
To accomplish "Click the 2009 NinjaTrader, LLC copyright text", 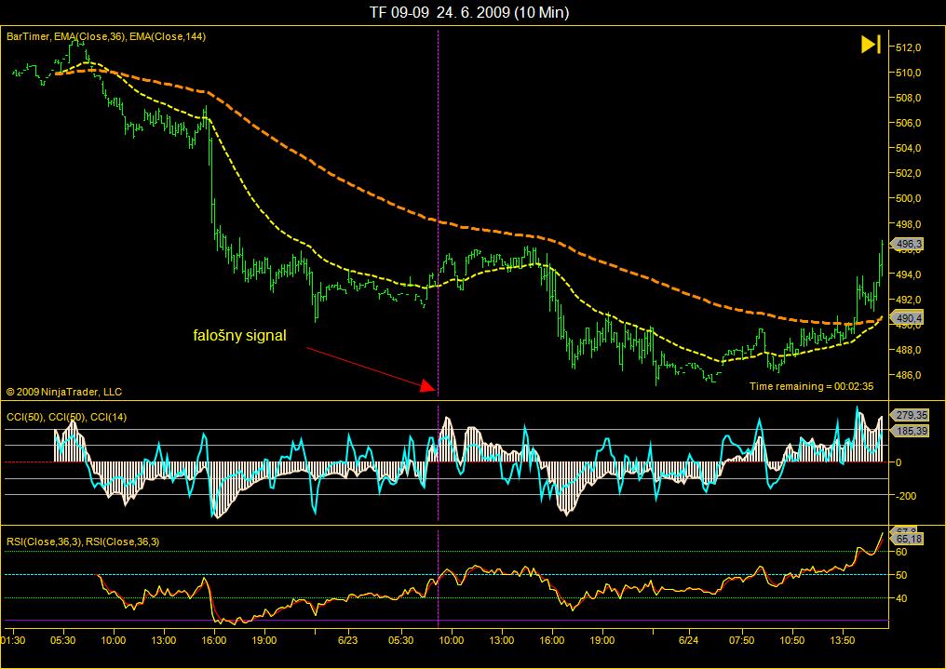I will [x=64, y=392].
